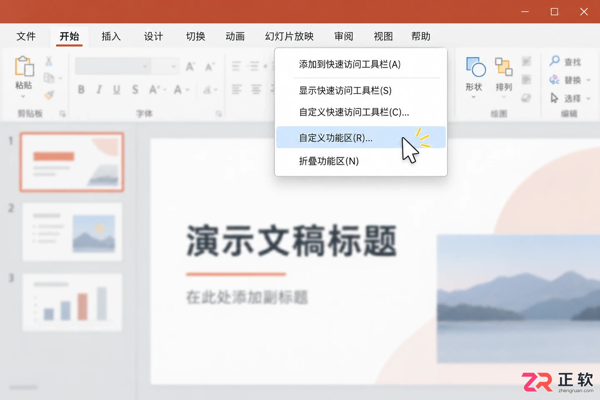Open the 审阅 ribbon tab
This screenshot has height=400, width=600.
344,36
